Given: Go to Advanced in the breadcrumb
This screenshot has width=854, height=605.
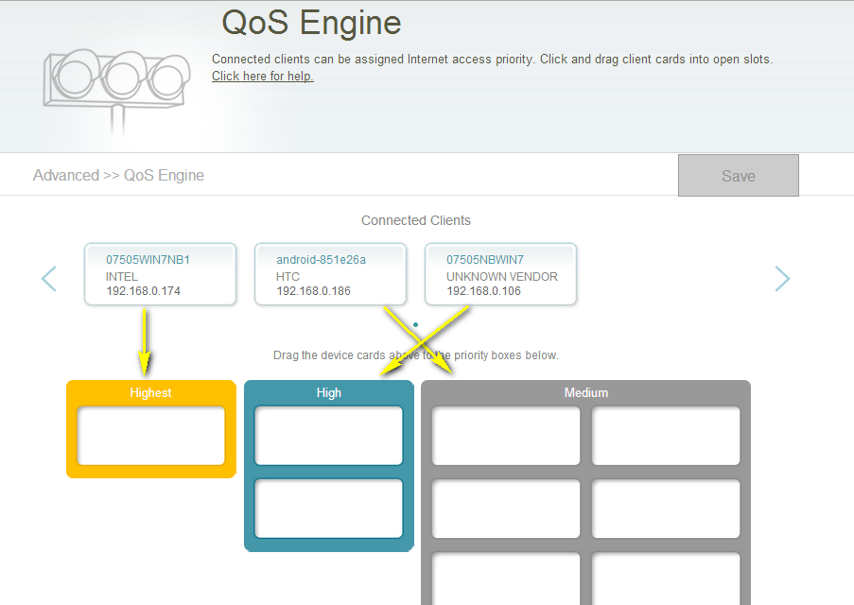Looking at the screenshot, I should pos(65,175).
